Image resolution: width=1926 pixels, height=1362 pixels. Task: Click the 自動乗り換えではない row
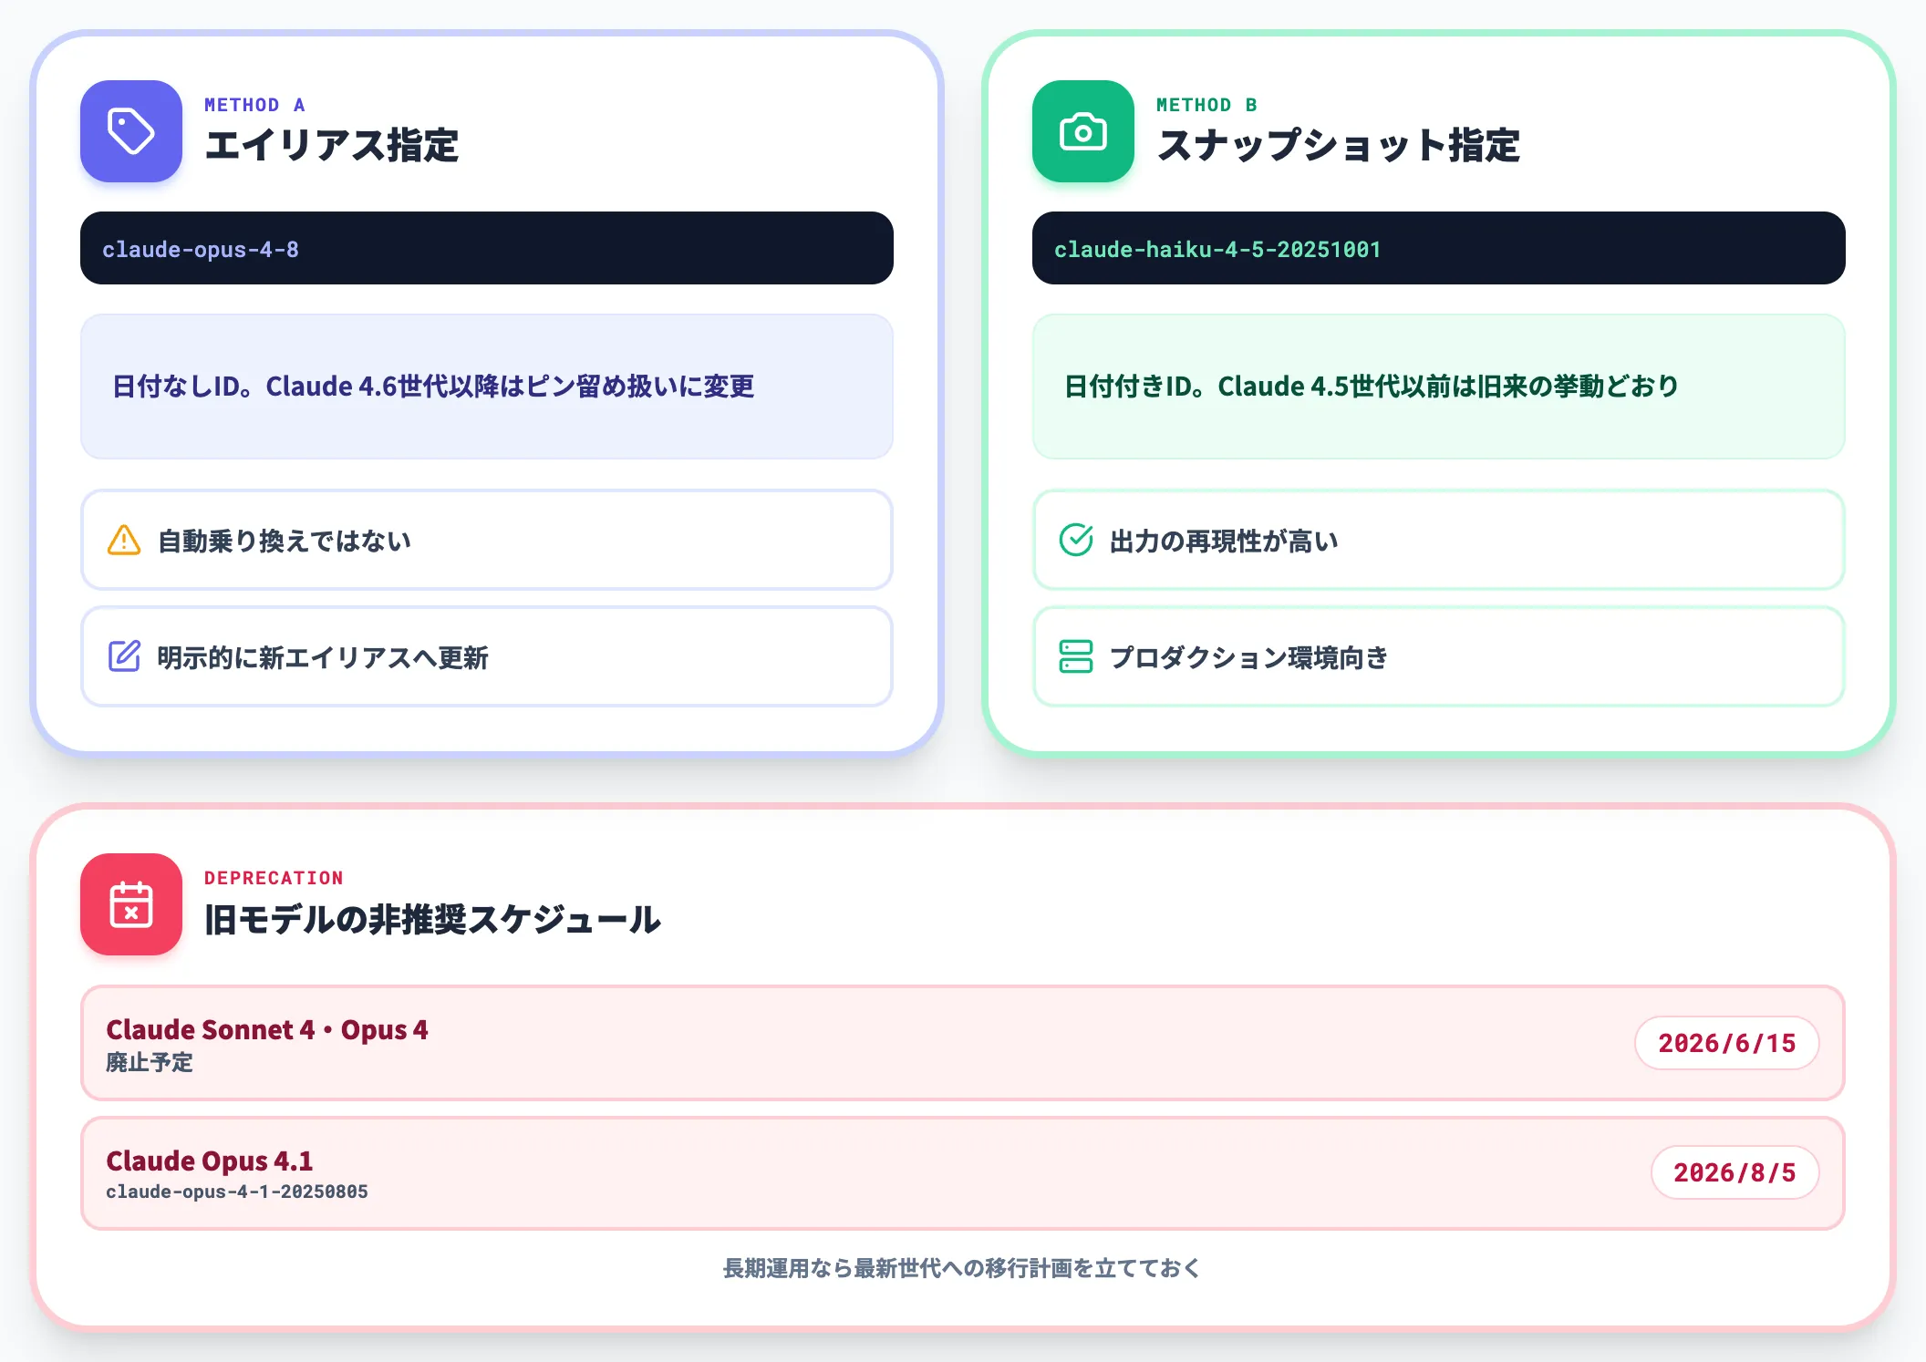pyautogui.click(x=487, y=540)
